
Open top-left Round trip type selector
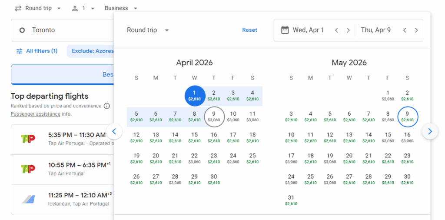38,8
